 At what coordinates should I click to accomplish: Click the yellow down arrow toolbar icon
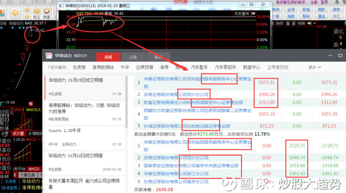pyautogui.click(x=27, y=16)
